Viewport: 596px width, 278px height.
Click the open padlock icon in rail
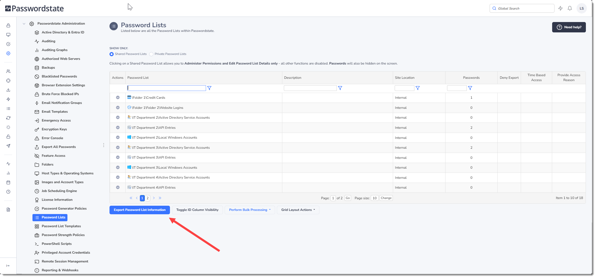tap(8, 137)
